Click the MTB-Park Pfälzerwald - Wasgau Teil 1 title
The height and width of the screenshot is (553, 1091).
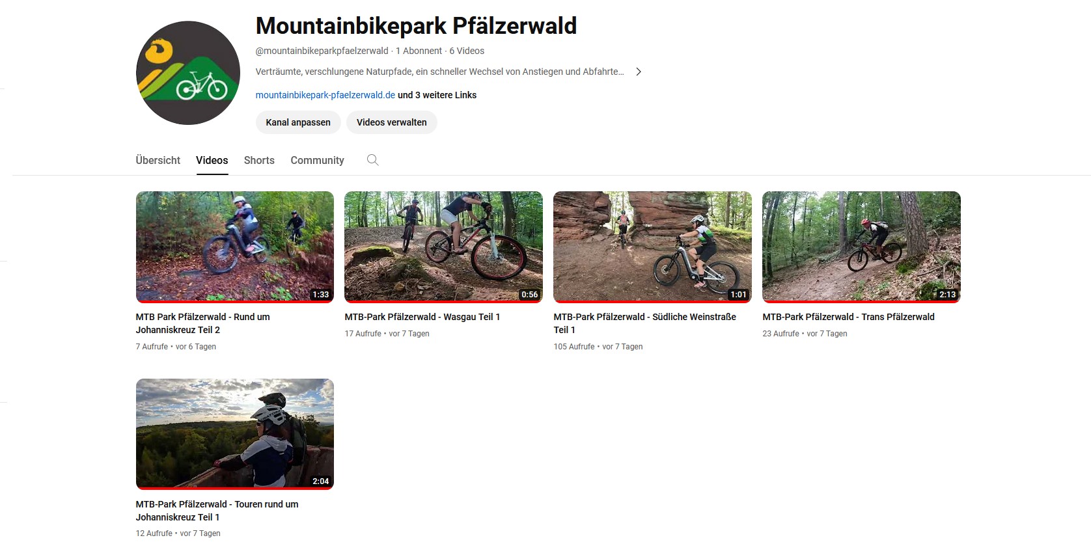pos(422,317)
